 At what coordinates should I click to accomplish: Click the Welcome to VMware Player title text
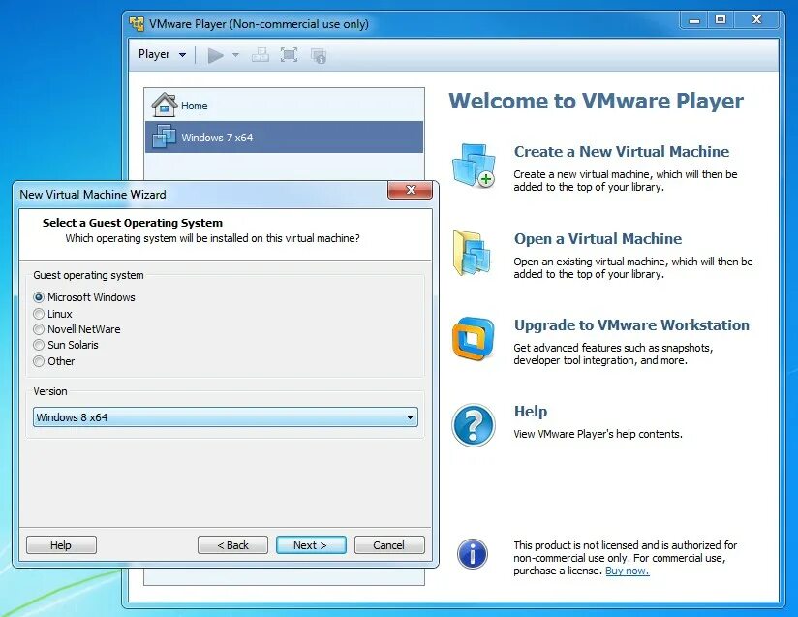click(596, 101)
